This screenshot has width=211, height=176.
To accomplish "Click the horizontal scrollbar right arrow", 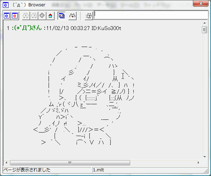I will coord(198,163).
